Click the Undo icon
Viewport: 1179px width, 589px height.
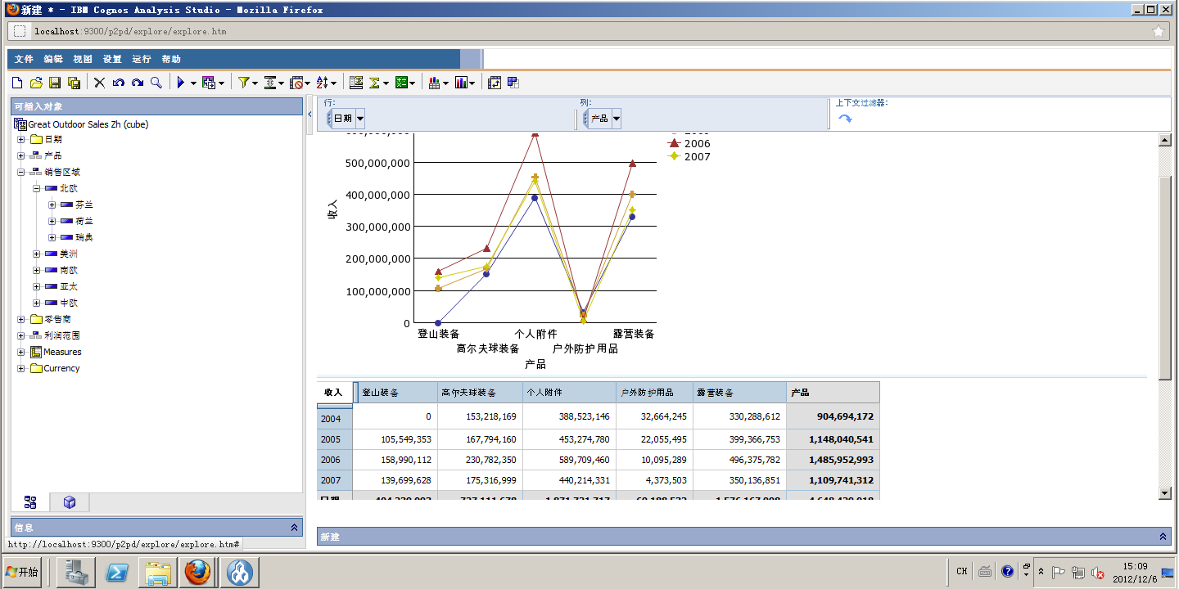[119, 83]
